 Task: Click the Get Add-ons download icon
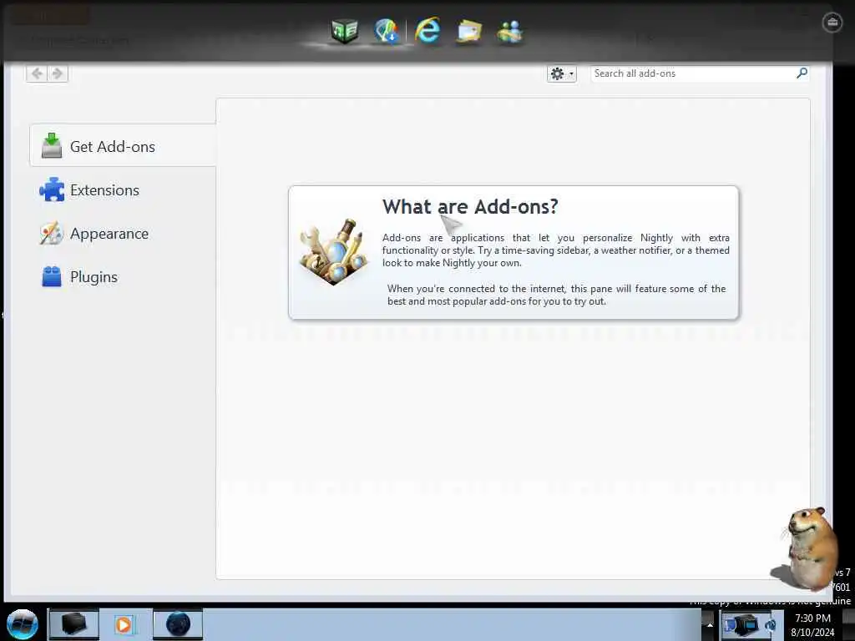51,145
